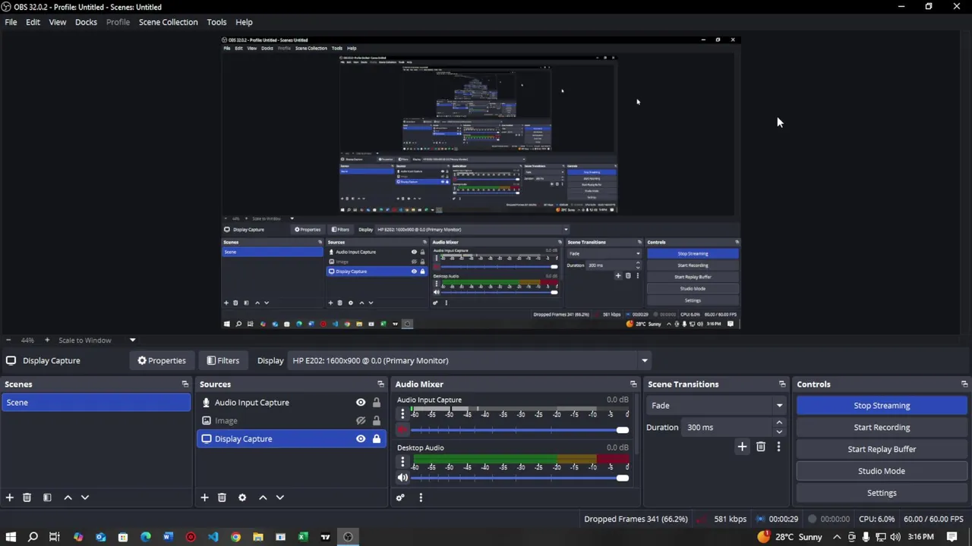Unlock the Display Capture source
972x546 pixels.
[376, 439]
